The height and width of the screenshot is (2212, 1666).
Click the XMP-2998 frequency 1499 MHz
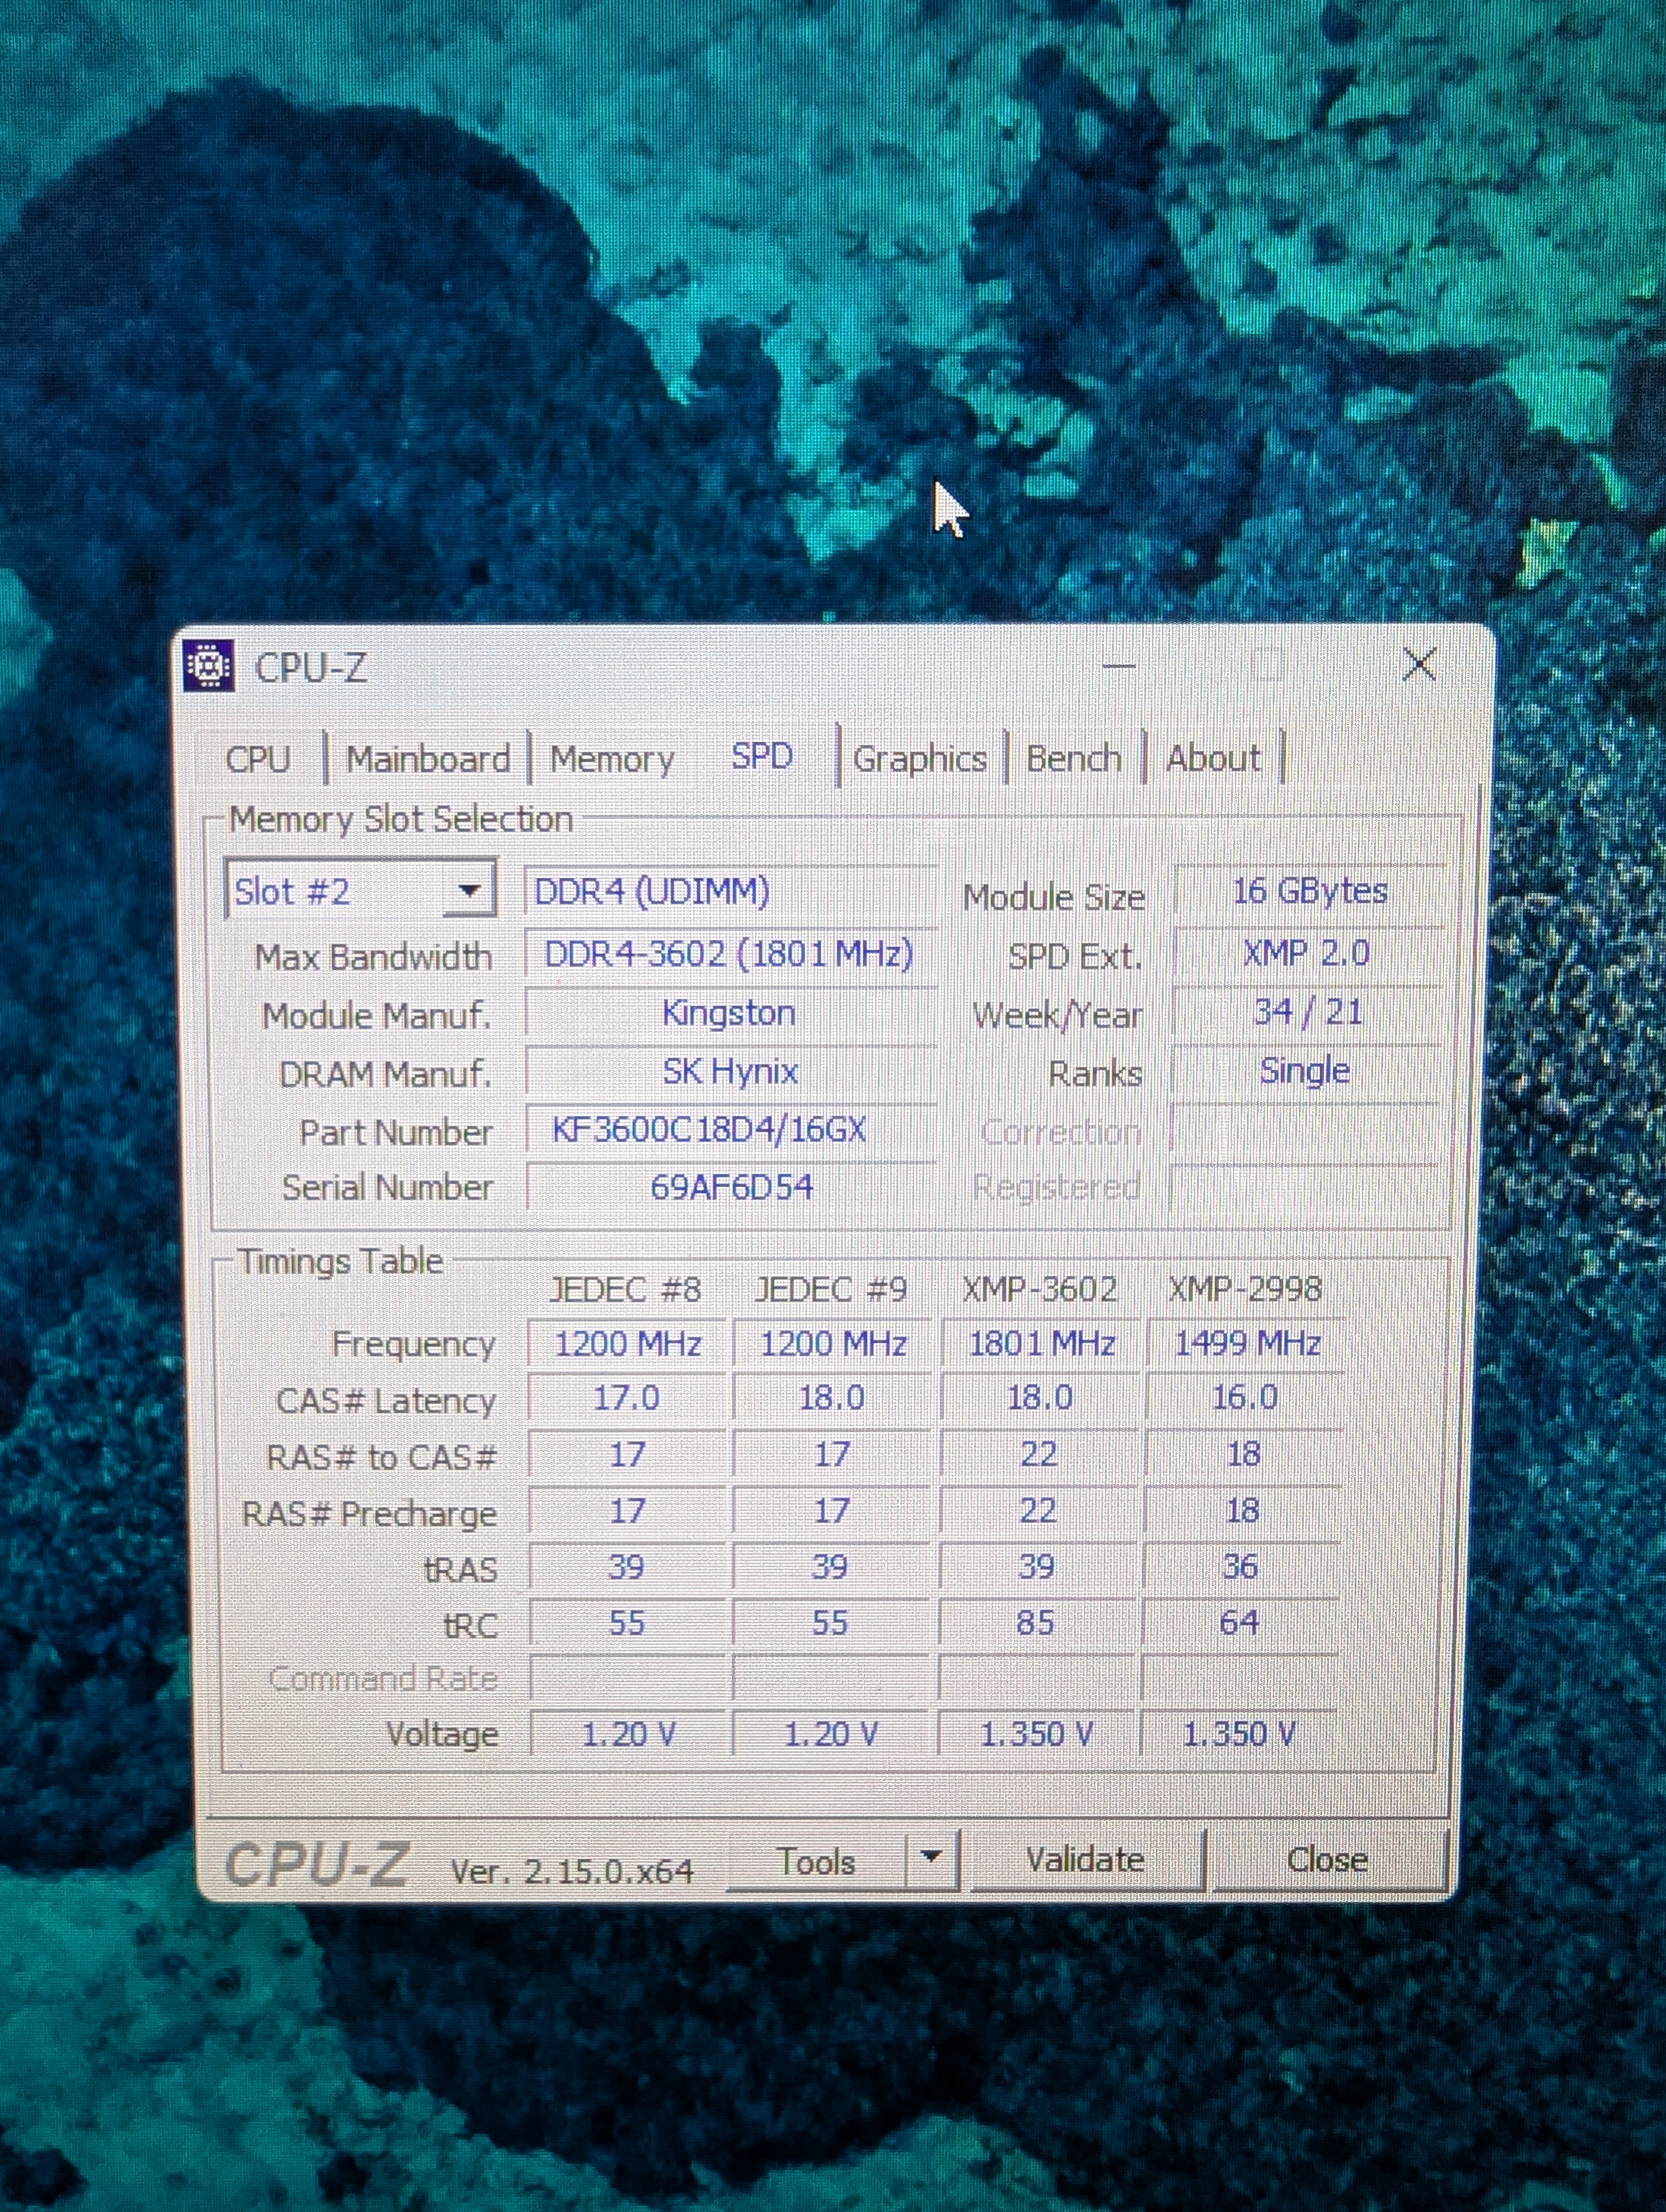[1246, 1342]
